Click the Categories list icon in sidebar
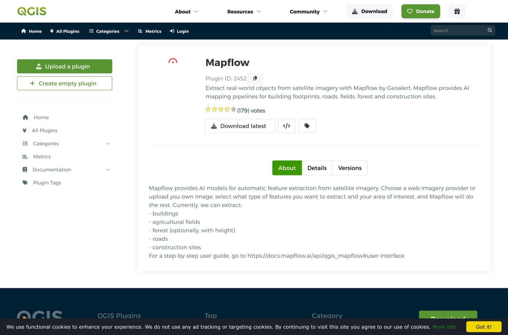The height and width of the screenshot is (335, 508). pos(25,143)
